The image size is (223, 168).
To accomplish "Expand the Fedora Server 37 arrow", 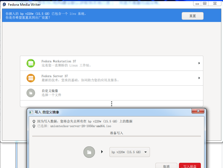I will (x=199, y=78).
